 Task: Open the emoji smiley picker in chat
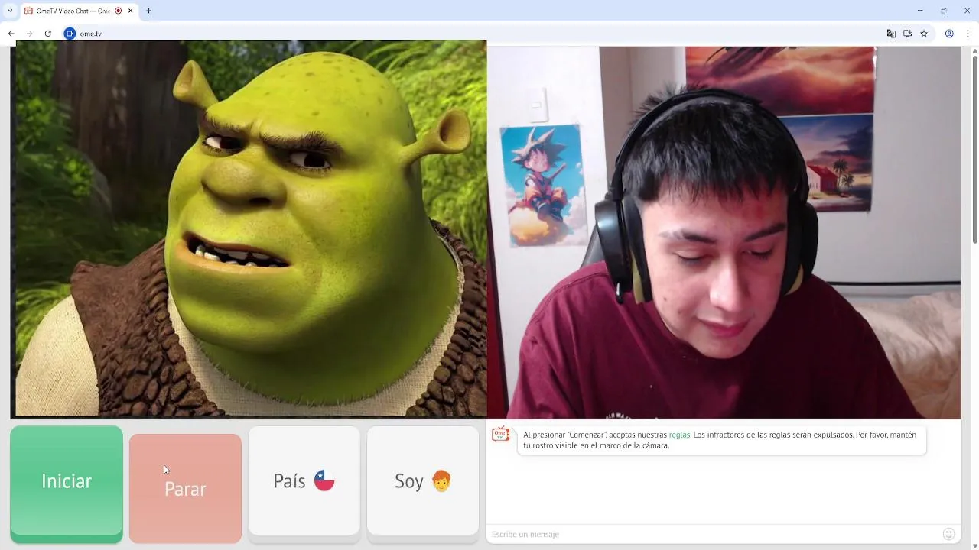(949, 534)
